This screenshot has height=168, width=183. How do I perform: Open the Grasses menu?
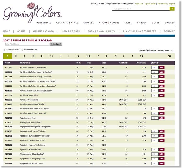point(89,23)
